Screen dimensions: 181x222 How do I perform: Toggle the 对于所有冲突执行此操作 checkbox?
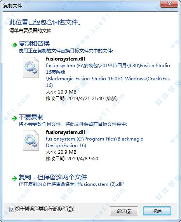[12, 209]
